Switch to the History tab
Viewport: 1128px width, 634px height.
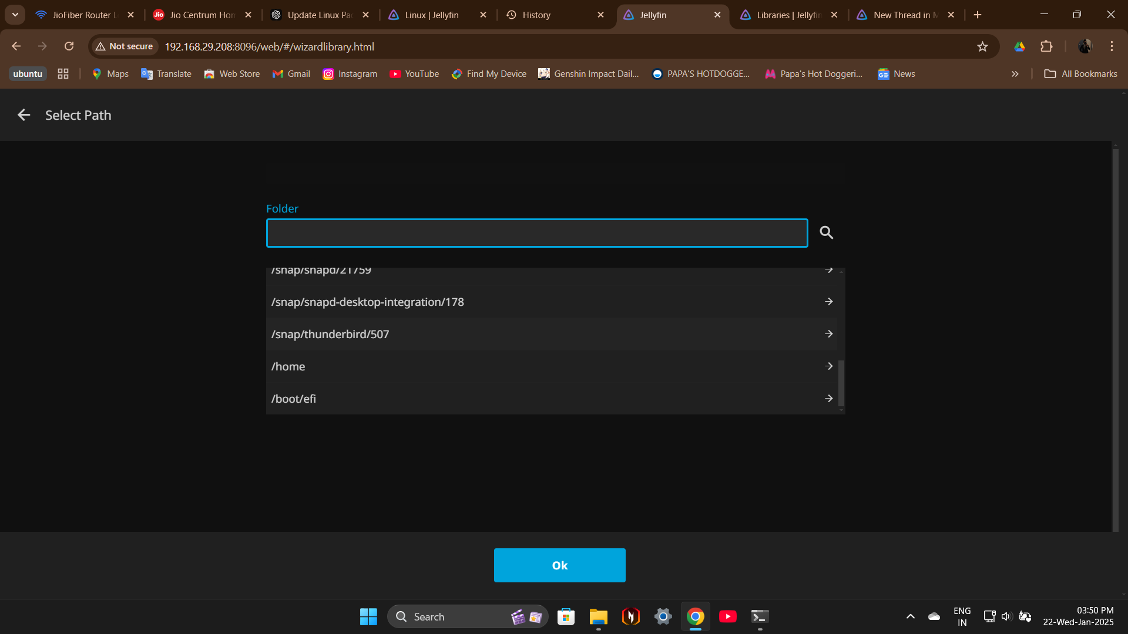[536, 15]
